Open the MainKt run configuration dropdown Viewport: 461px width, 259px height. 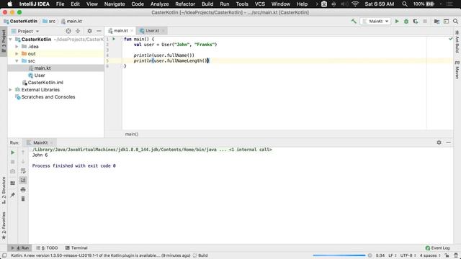point(375,21)
